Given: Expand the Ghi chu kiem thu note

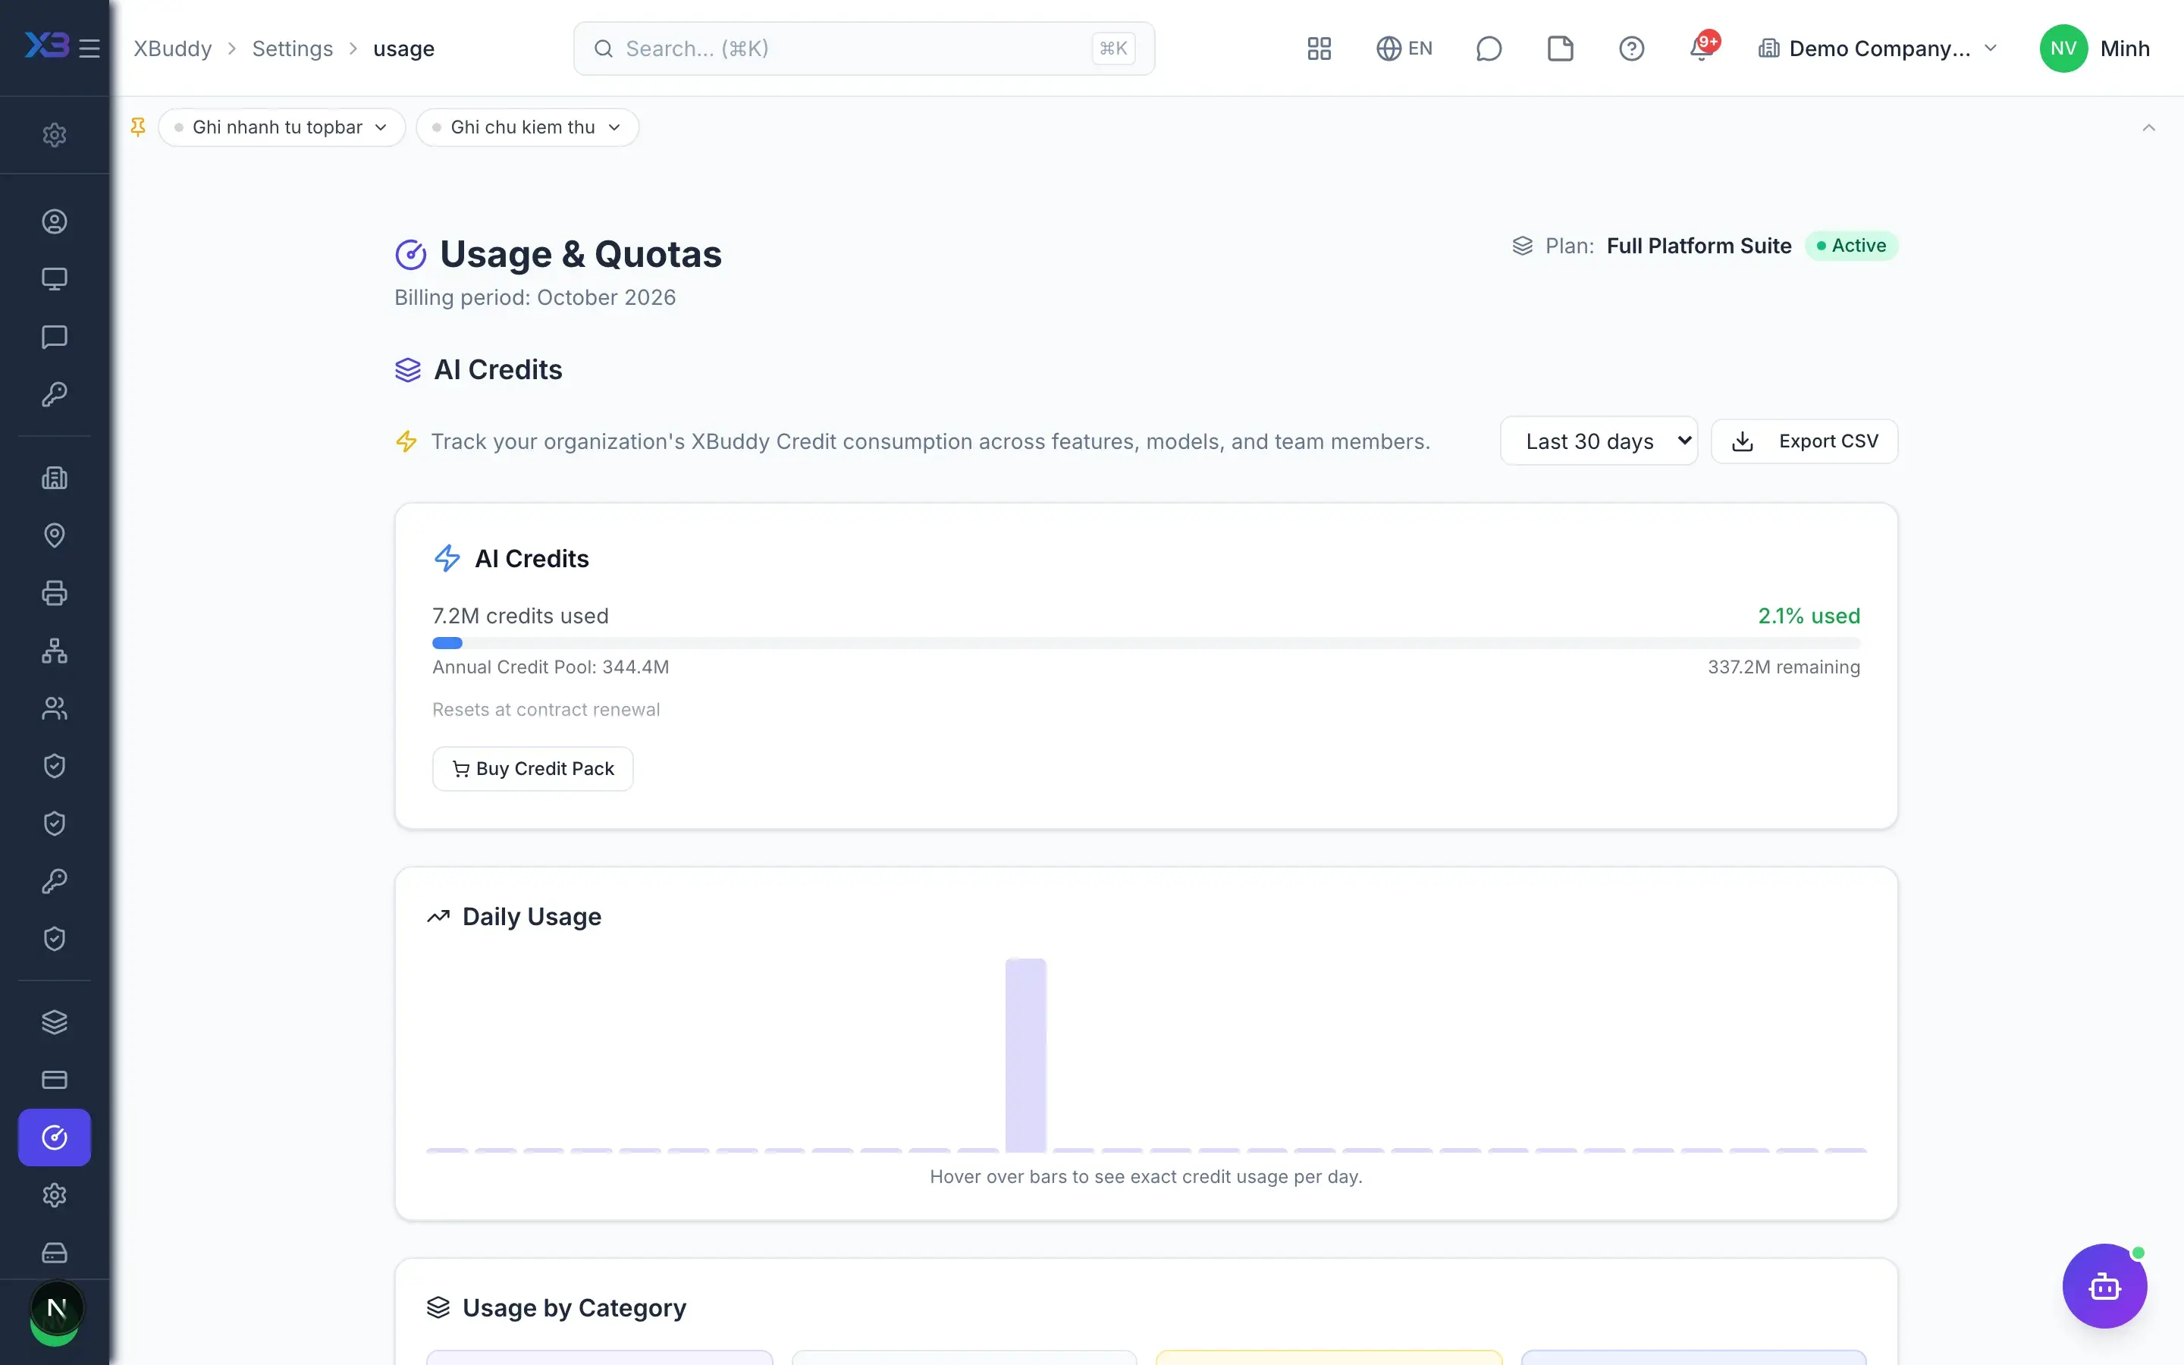Looking at the screenshot, I should pyautogui.click(x=527, y=127).
